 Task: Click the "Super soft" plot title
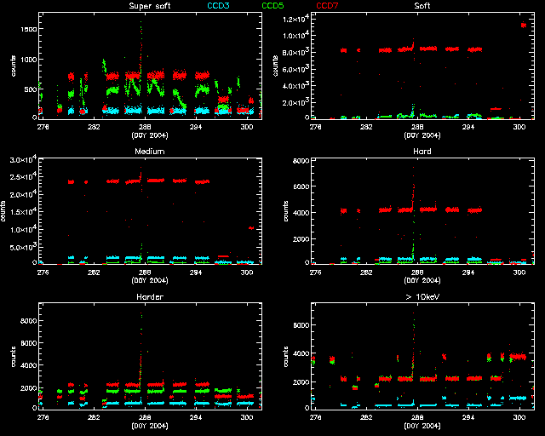pos(148,7)
